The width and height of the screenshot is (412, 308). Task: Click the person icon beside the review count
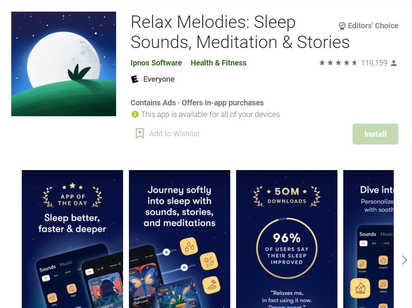click(x=394, y=63)
